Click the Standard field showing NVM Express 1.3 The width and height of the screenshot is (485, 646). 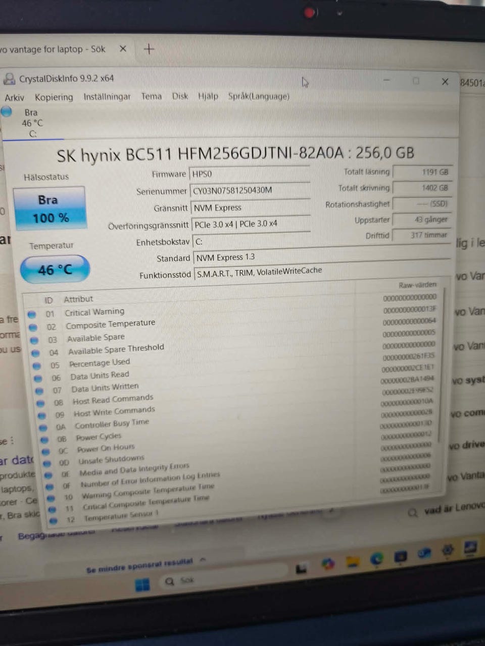321,257
